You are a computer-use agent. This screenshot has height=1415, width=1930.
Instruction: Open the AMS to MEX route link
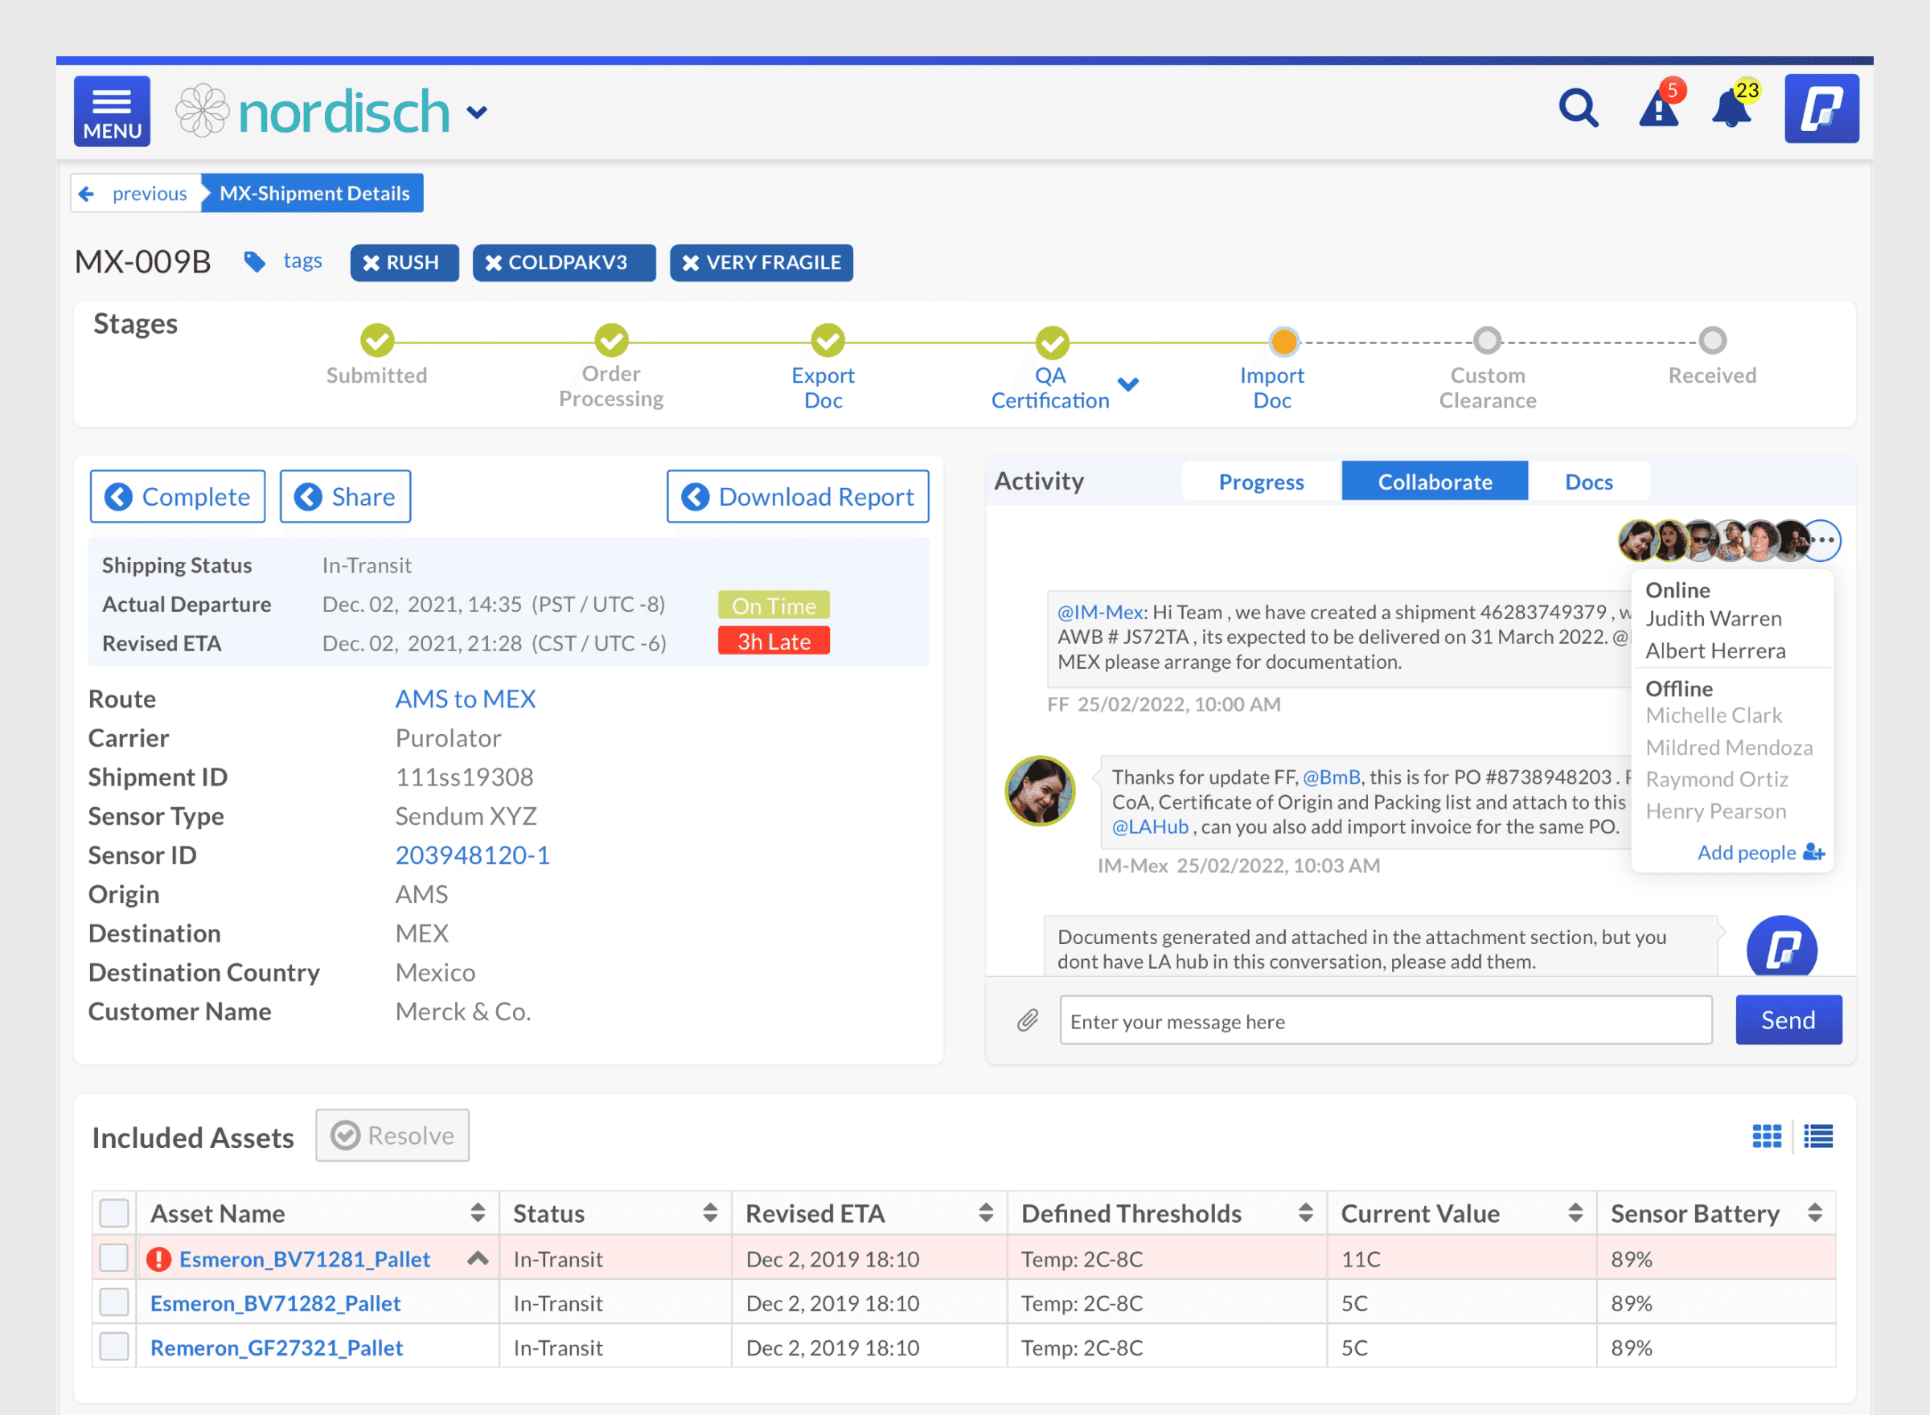(x=465, y=699)
